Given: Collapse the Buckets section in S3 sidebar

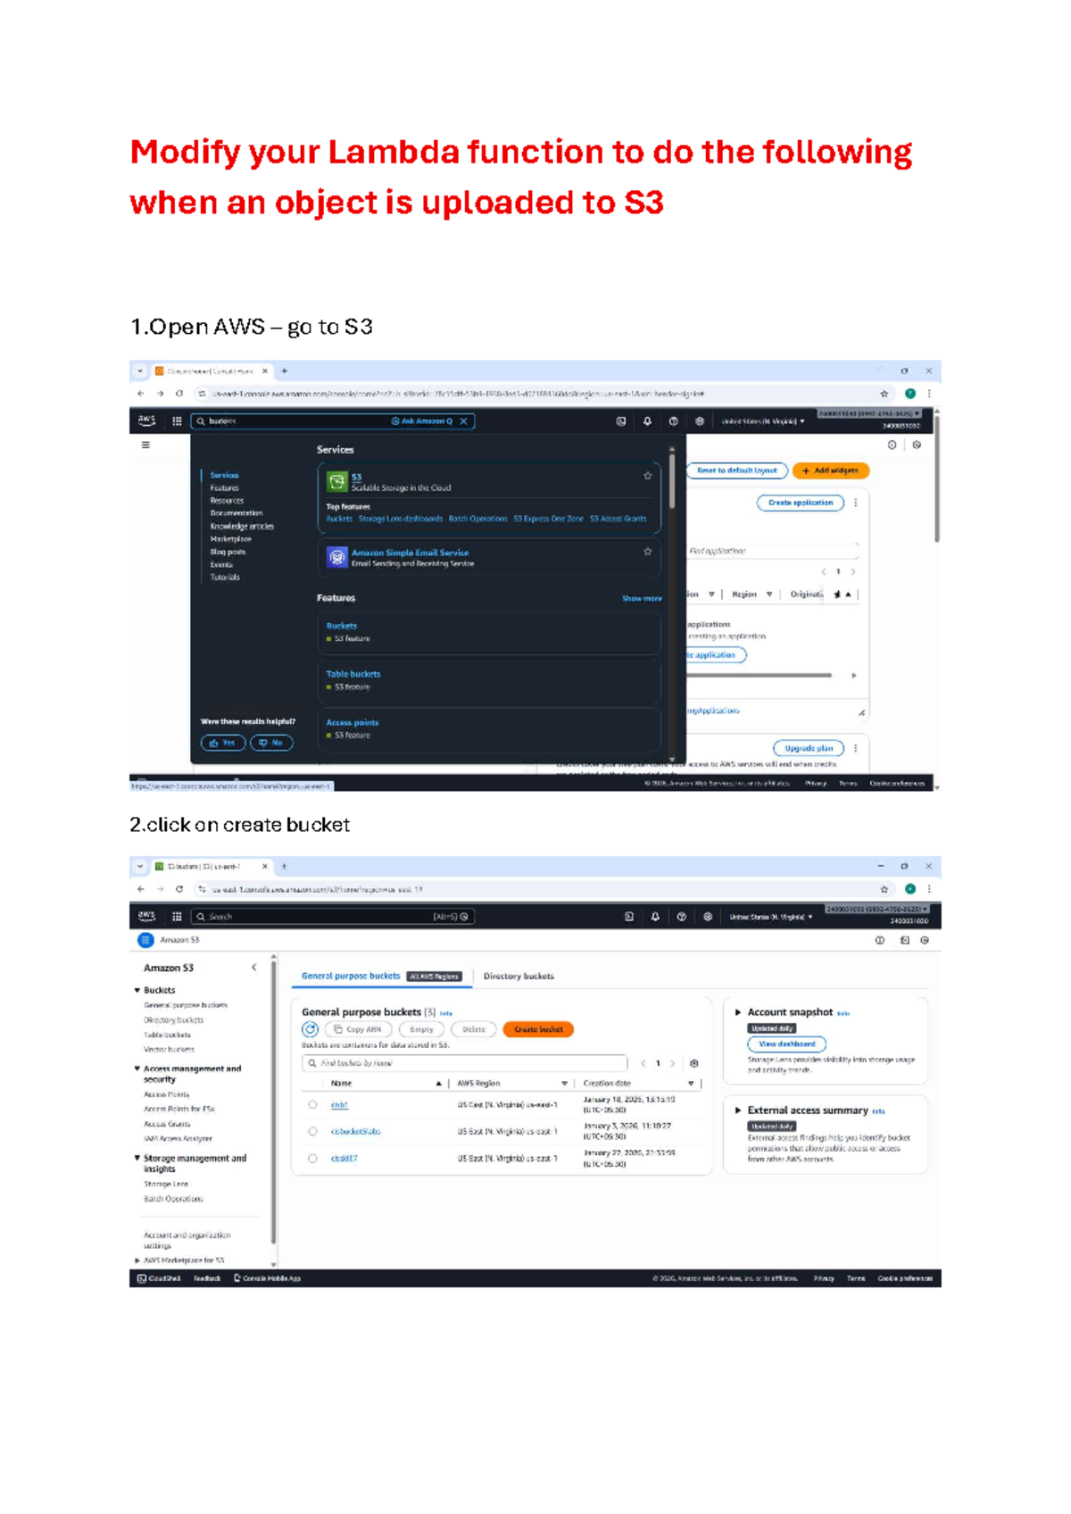Looking at the screenshot, I should pyautogui.click(x=137, y=990).
